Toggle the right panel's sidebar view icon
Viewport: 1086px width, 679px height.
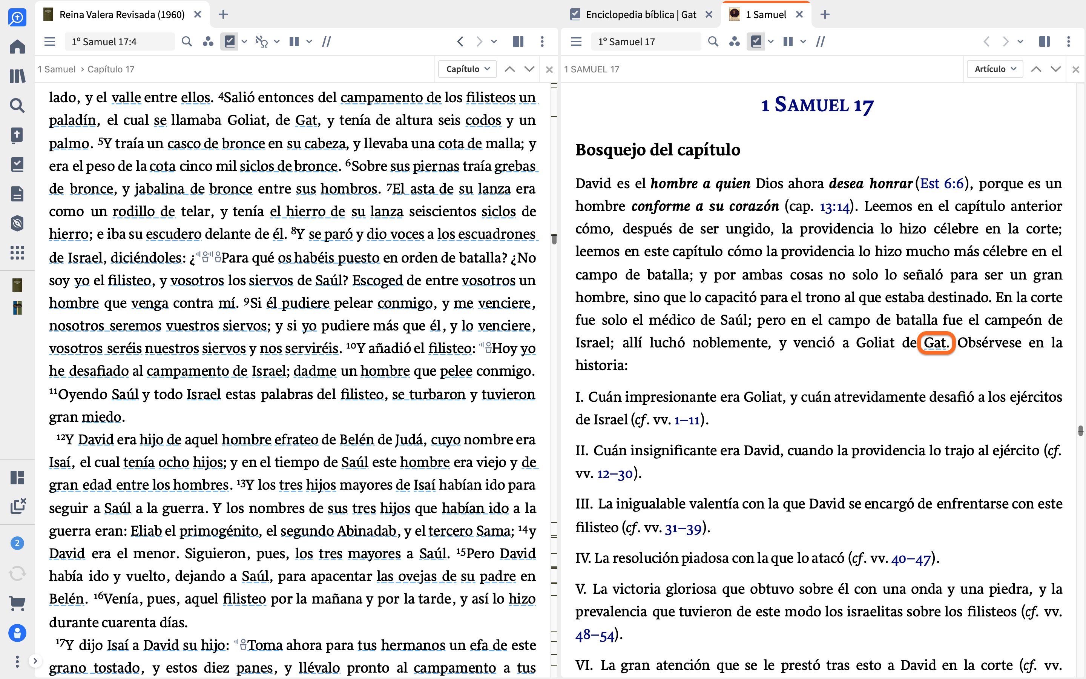coord(1045,42)
